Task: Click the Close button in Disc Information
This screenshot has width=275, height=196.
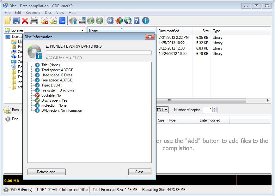Action: tap(140, 172)
